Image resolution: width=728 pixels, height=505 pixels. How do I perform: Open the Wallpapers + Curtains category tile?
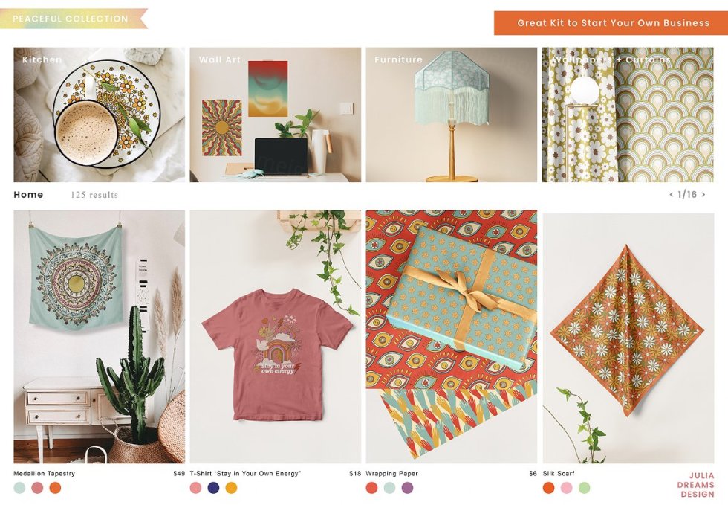coord(628,115)
